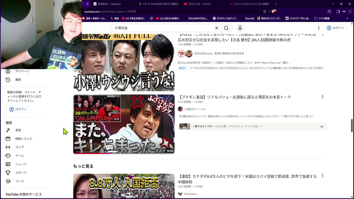Click the もっと見る section heading
Screen dimensions: 354x199
coord(83,166)
